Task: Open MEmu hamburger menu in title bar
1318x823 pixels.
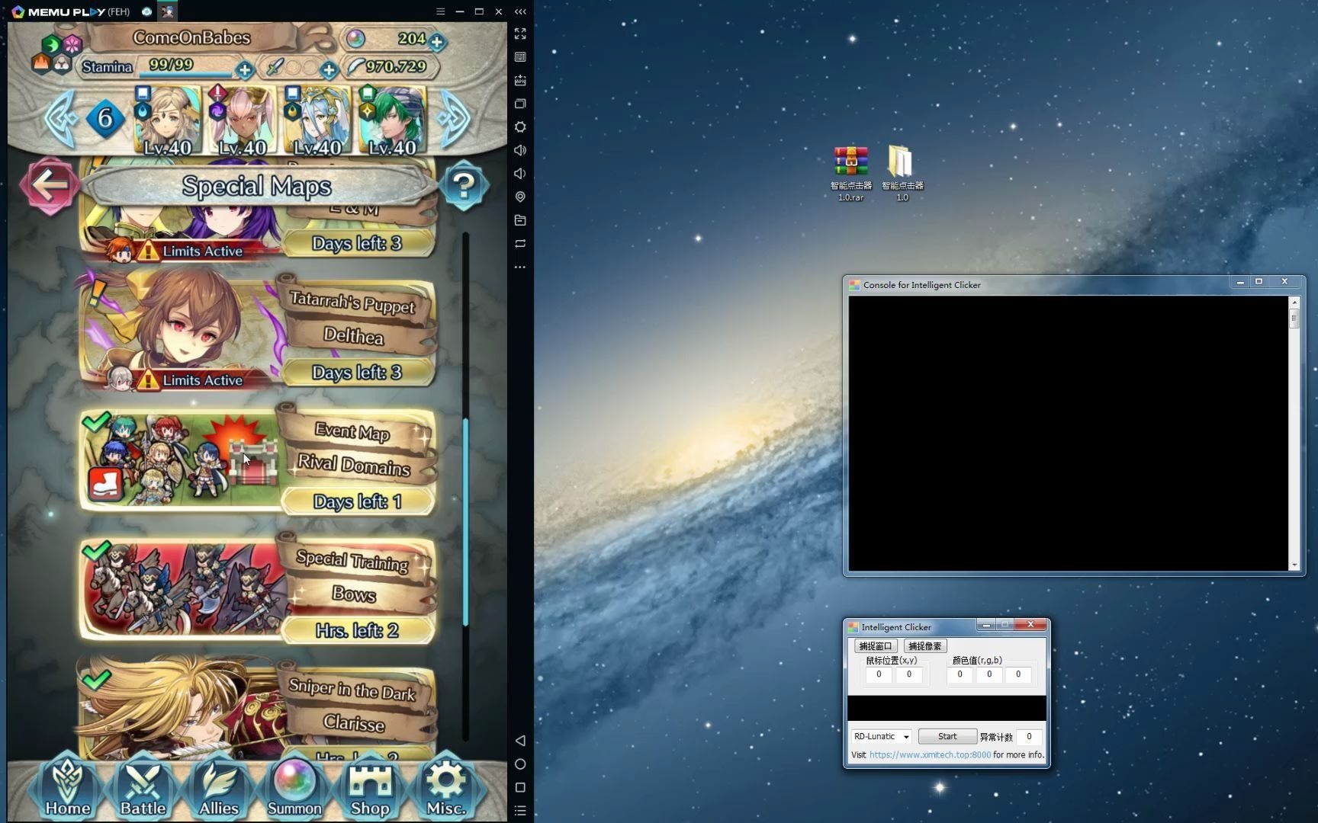Action: 440,11
